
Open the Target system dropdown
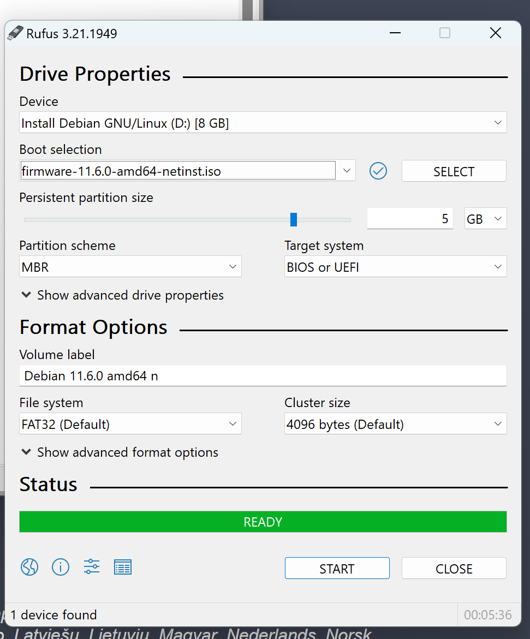[395, 267]
